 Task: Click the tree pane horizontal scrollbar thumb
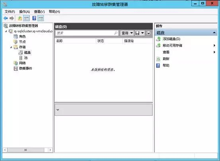pyautogui.click(x=25, y=150)
